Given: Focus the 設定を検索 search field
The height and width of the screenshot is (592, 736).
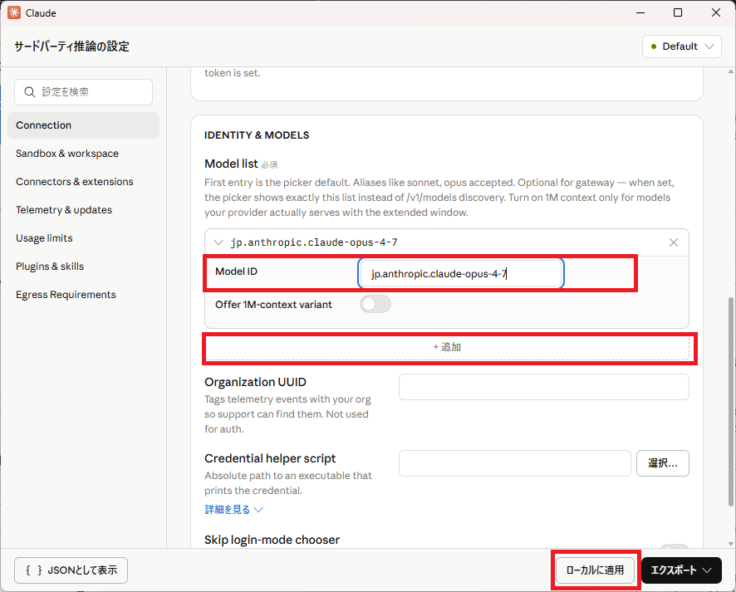Looking at the screenshot, I should pyautogui.click(x=84, y=92).
